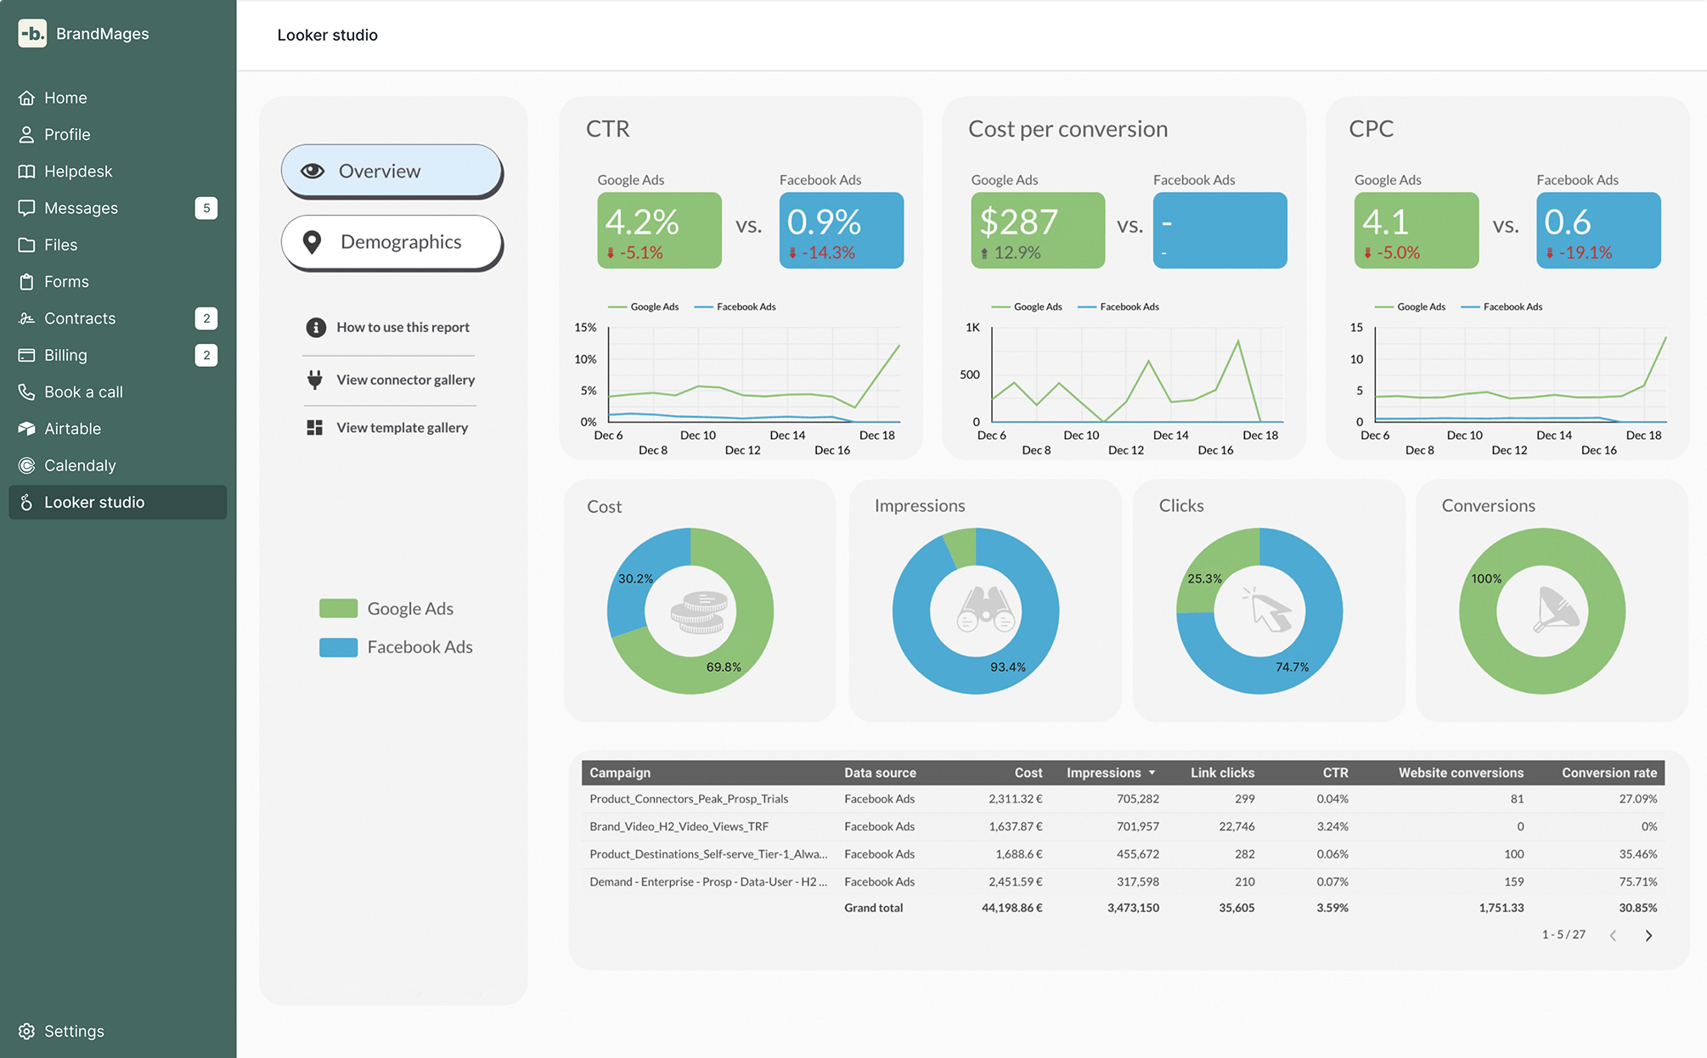Click the Contracts signature icon

26,318
